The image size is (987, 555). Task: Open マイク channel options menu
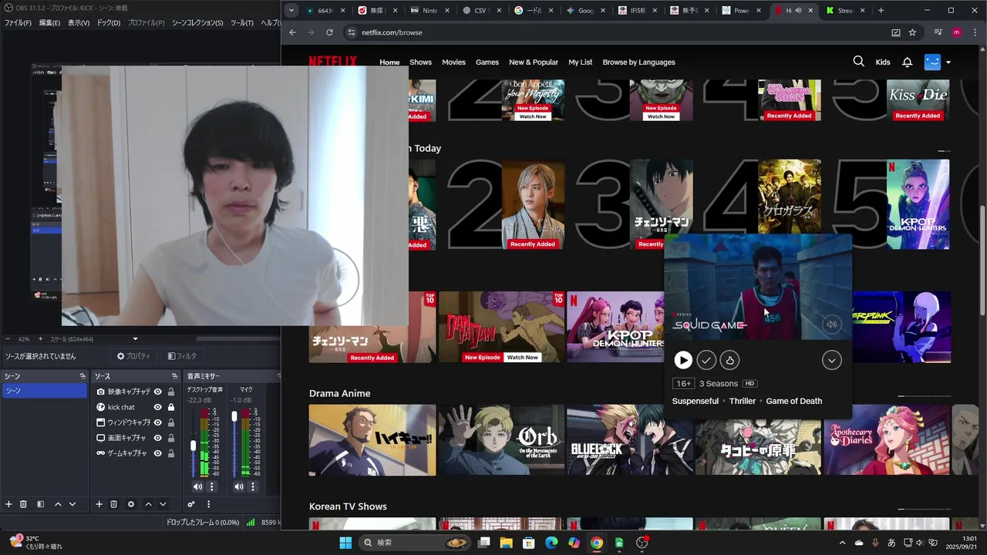(x=252, y=486)
